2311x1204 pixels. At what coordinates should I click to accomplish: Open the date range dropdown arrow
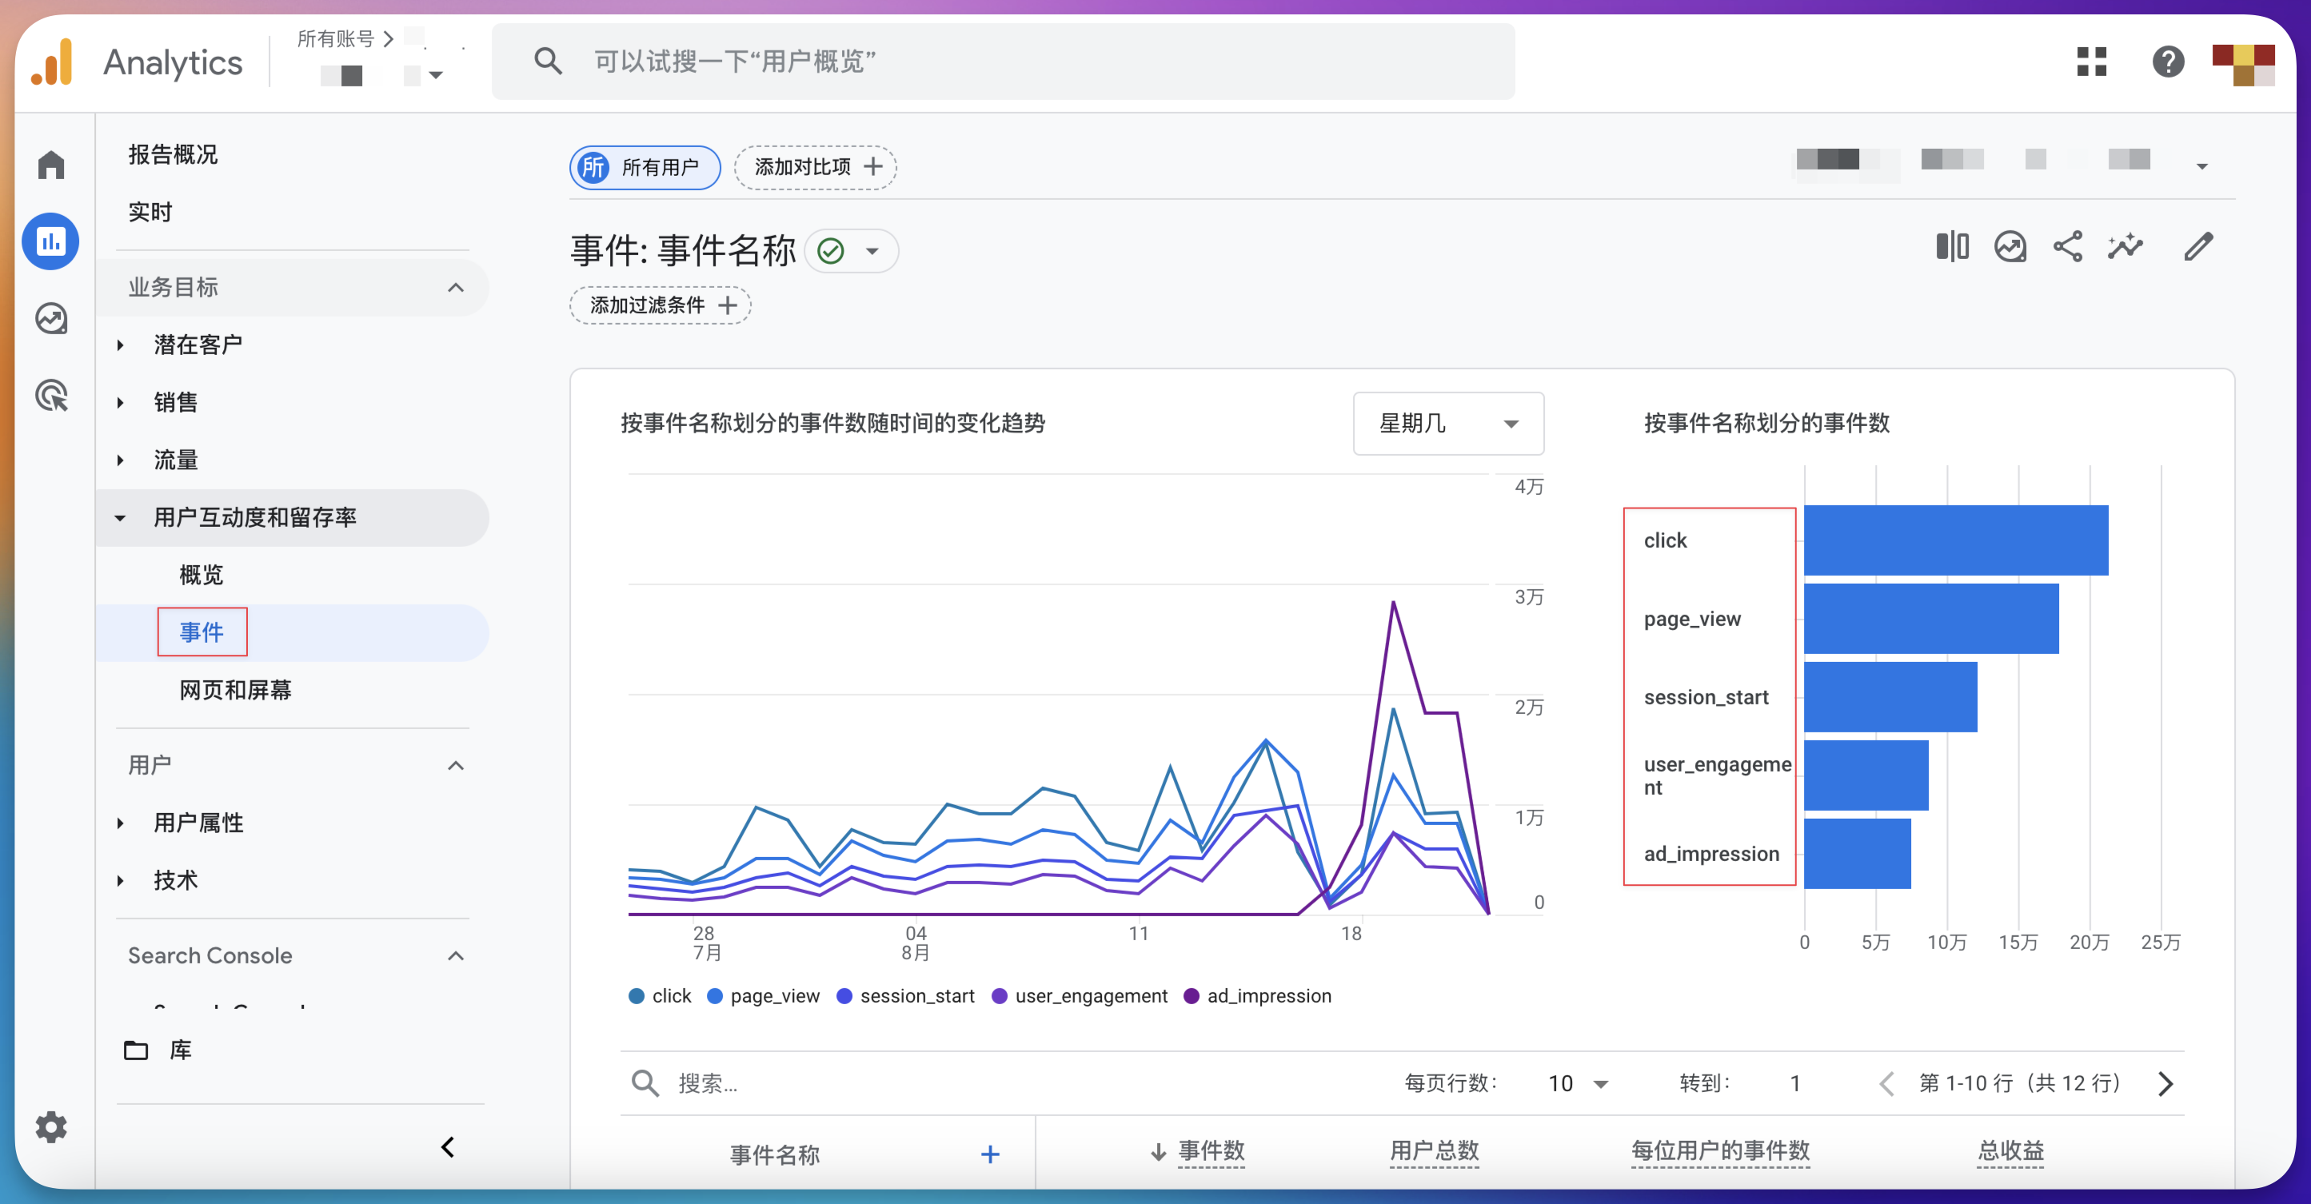coord(2201,167)
